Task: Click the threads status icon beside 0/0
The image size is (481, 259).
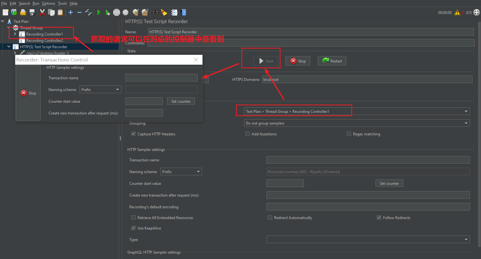Action: 476,12
